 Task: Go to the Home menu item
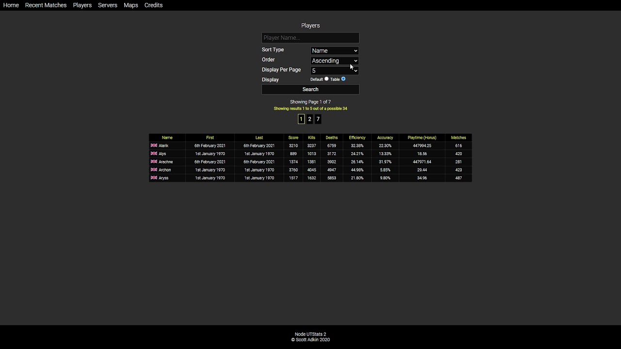click(11, 5)
